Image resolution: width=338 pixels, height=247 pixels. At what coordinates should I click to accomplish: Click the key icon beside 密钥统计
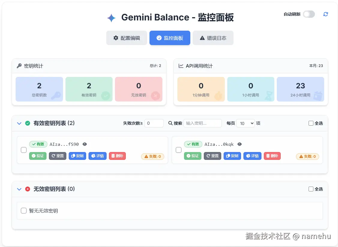point(19,66)
